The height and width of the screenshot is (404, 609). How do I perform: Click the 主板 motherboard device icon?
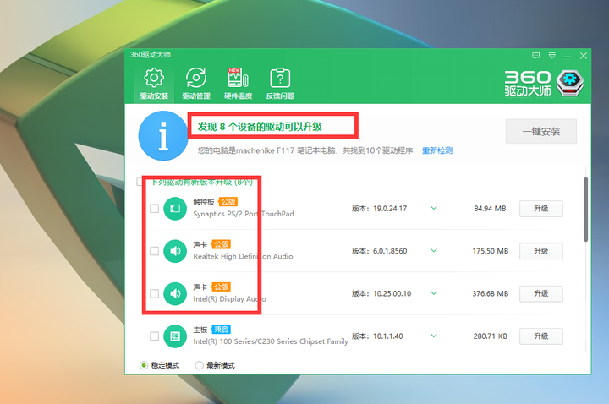pos(175,336)
